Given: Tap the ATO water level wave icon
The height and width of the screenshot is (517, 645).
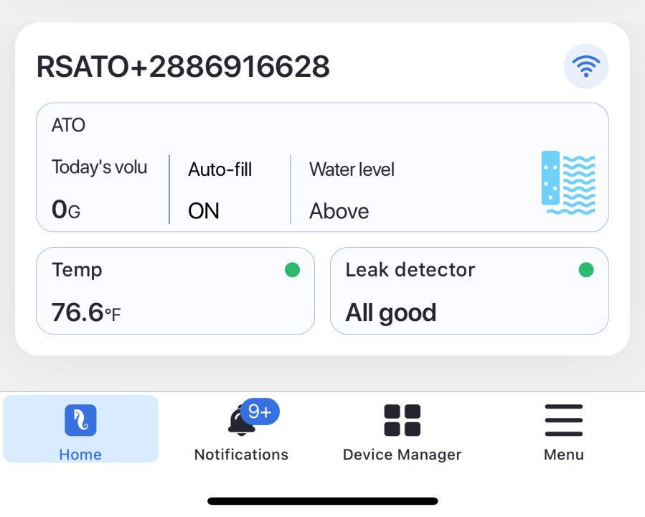Looking at the screenshot, I should 568,183.
